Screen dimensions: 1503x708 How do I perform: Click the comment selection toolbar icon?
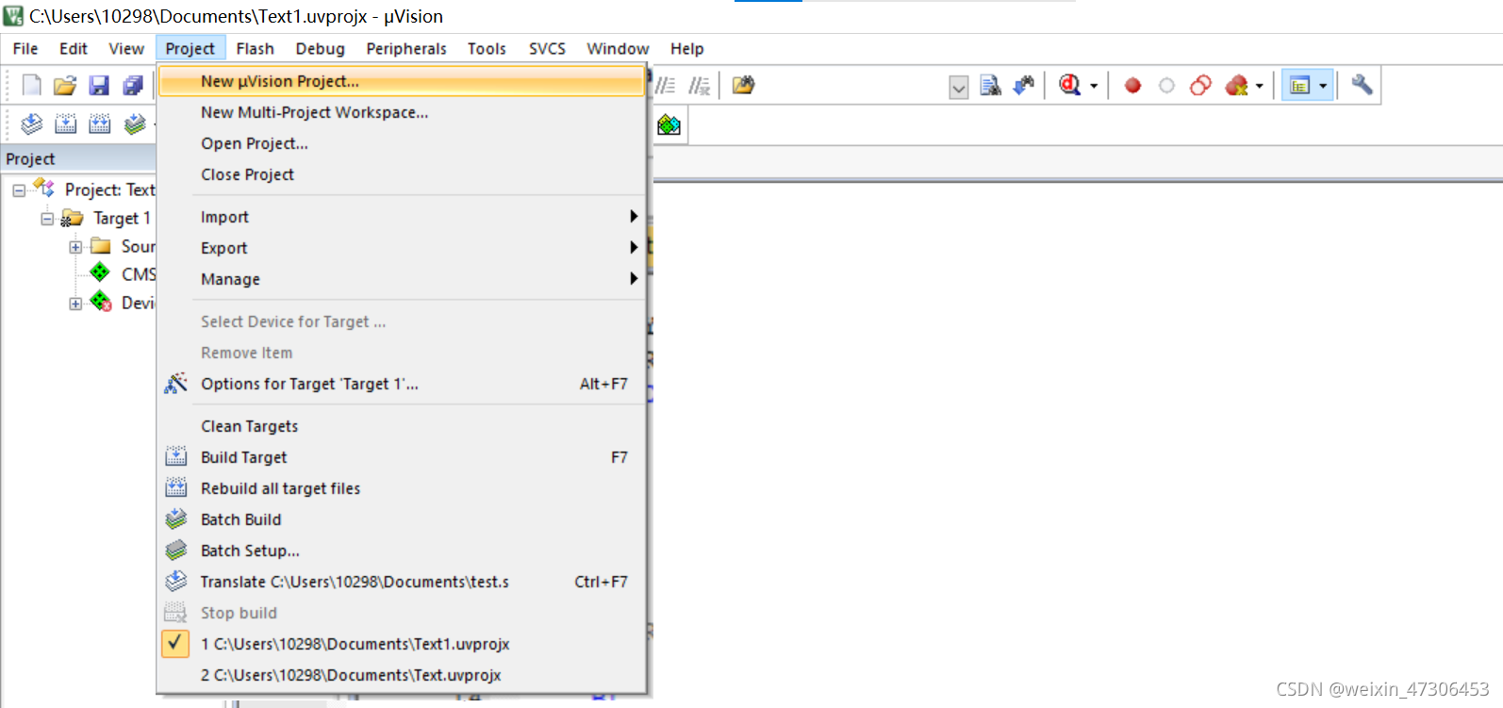pos(666,86)
